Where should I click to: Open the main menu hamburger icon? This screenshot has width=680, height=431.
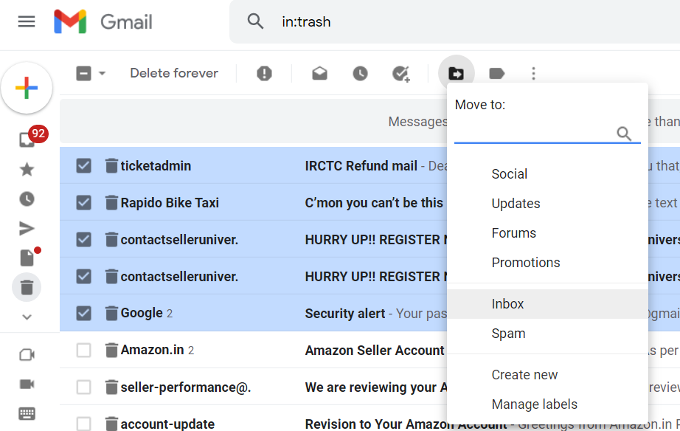[x=27, y=21]
